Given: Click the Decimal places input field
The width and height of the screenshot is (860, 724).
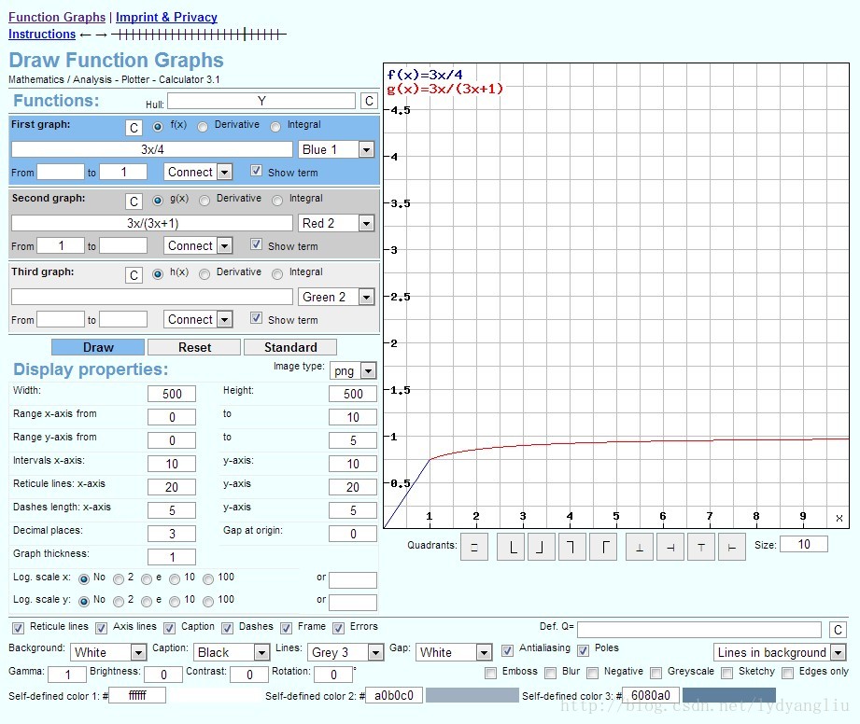Looking at the screenshot, I should 172,534.
